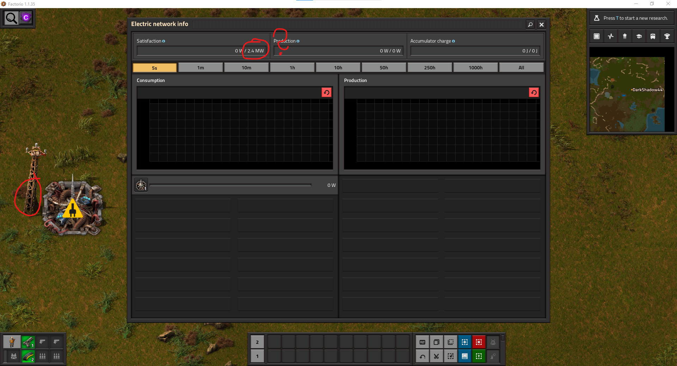Click the purple C mod button
The height and width of the screenshot is (366, 677).
click(26, 18)
